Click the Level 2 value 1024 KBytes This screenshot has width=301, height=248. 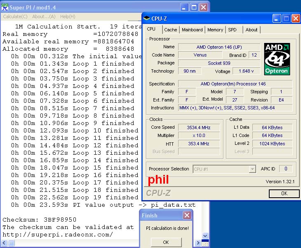pos(272,144)
